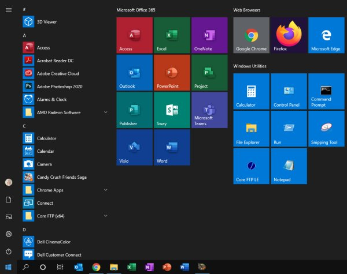The image size is (347, 274).
Task: Open the Google Chrome tile
Action: click(x=252, y=35)
